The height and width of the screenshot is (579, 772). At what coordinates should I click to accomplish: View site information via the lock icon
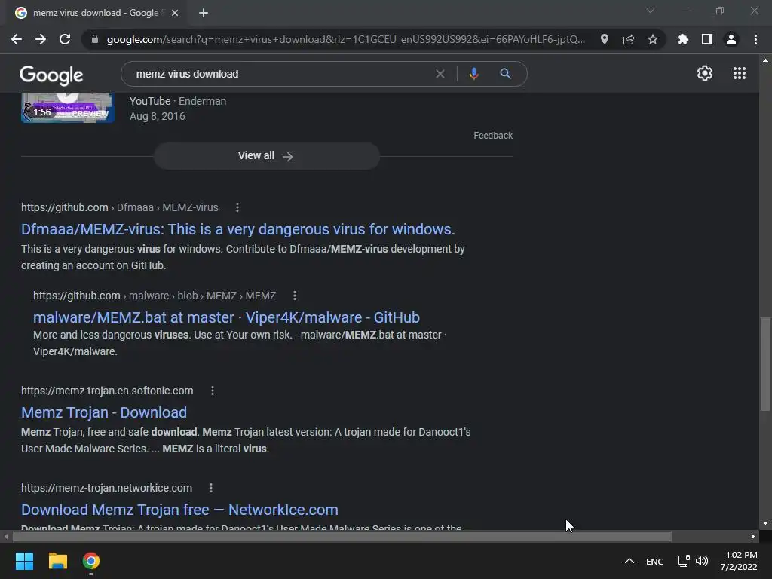(x=94, y=39)
